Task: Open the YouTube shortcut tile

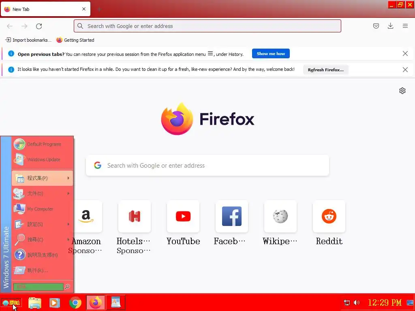Action: click(x=183, y=216)
